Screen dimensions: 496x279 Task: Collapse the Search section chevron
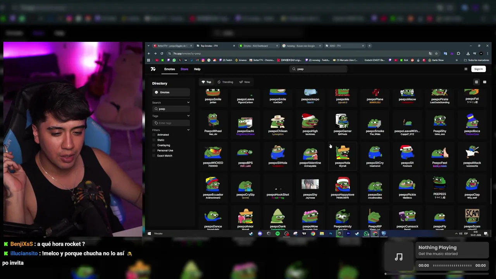point(188,102)
